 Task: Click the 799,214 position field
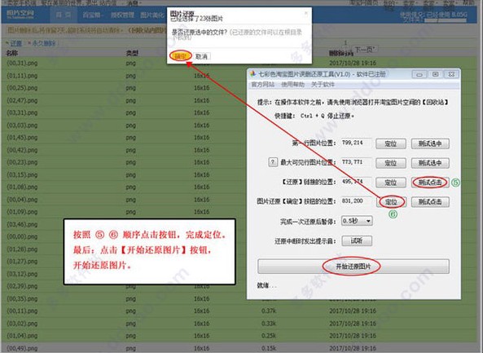pos(356,143)
